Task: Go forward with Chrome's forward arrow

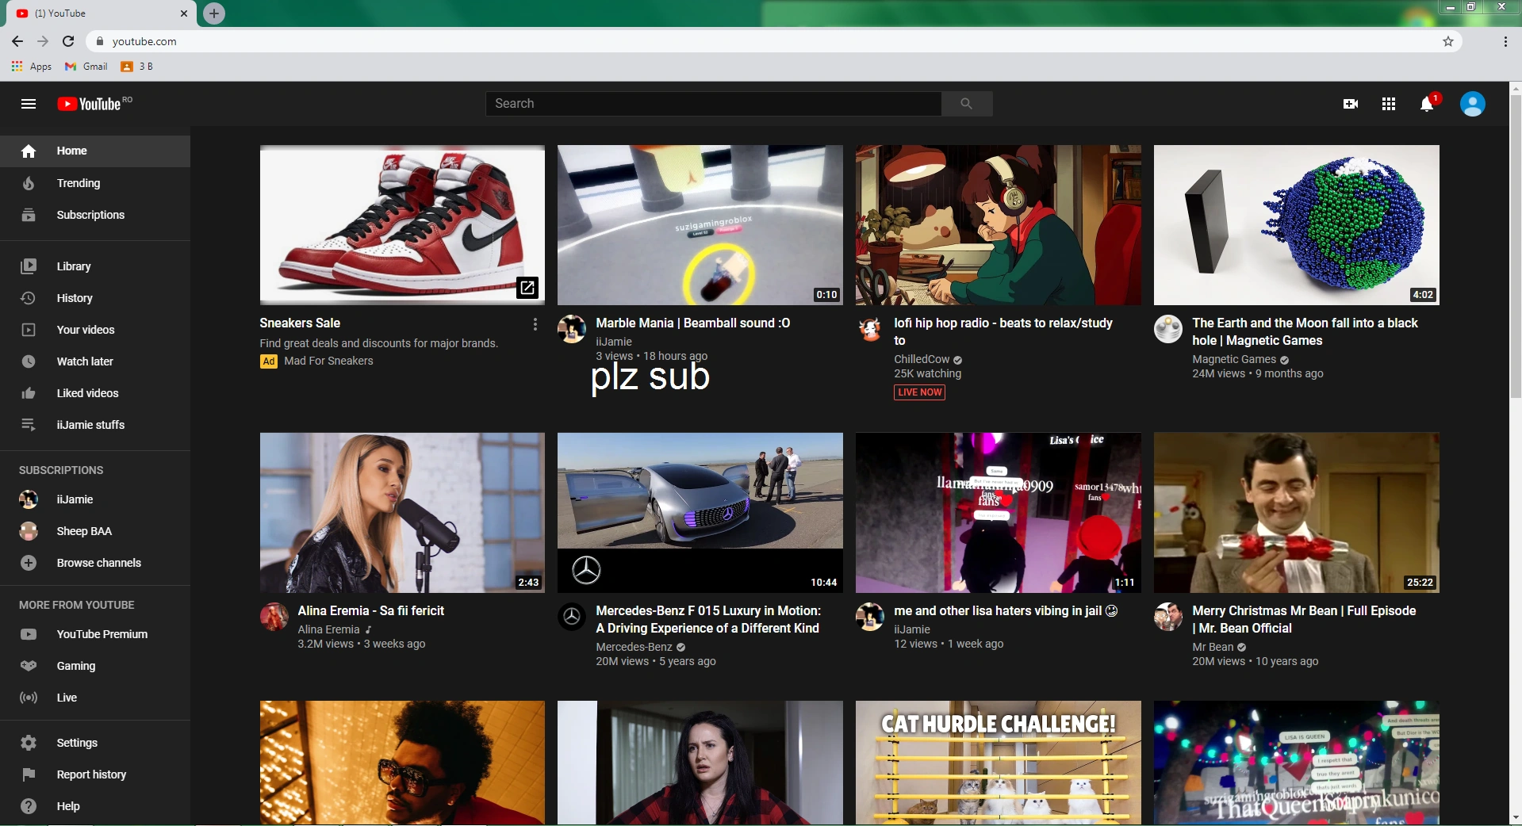Action: [x=43, y=41]
